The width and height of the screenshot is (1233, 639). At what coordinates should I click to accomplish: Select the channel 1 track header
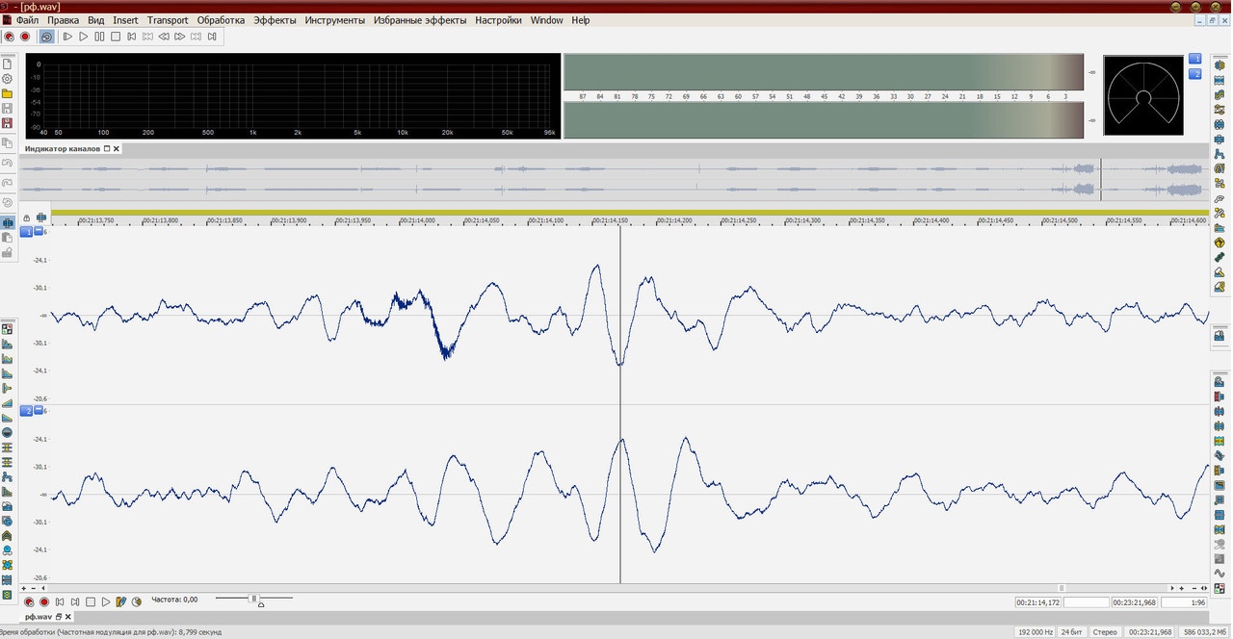coord(27,232)
